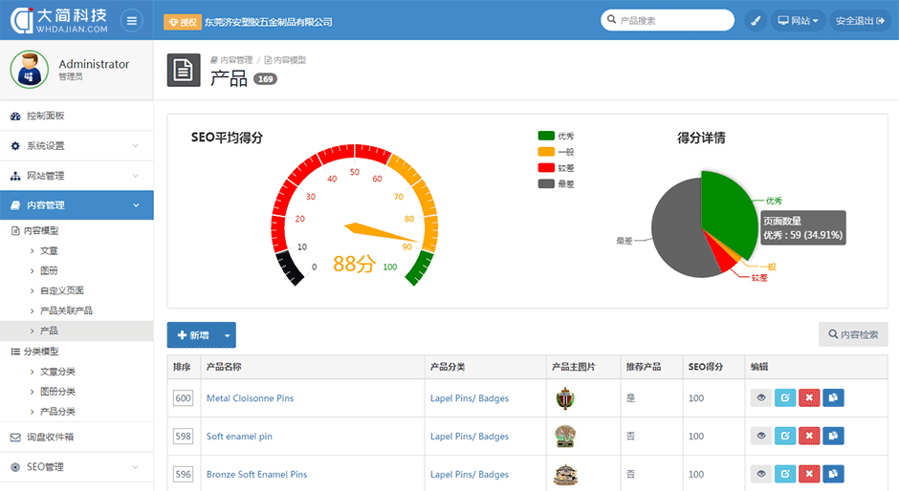899x491 pixels.
Task: Click the copy icon for Metal Cloisonne Pins
Action: pyautogui.click(x=833, y=398)
